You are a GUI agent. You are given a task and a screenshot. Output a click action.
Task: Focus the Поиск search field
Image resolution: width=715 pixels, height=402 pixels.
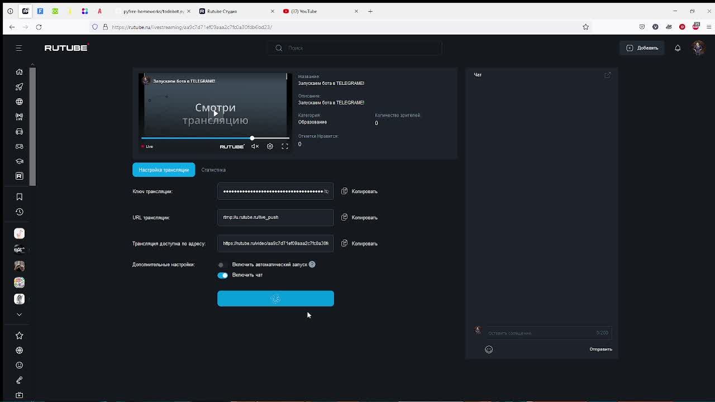[355, 48]
